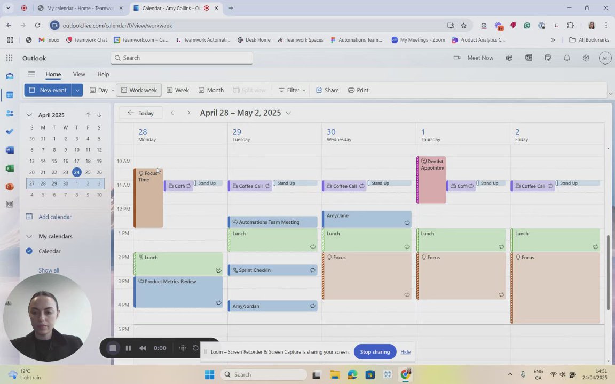Open People in the left sidebar
The image size is (615, 384).
(x=10, y=113)
